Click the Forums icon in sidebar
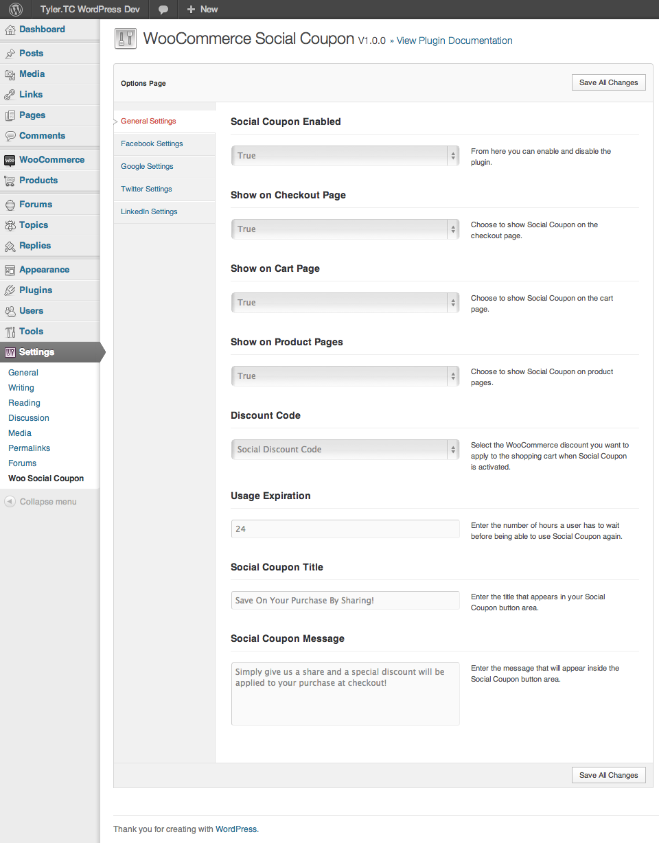Image resolution: width=659 pixels, height=843 pixels. [x=10, y=205]
